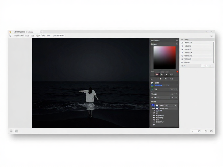223x167 pixels.
Task: Click the round icon left of the menu bar
Action: coord(10,35)
